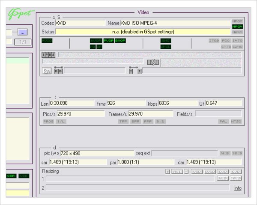Viewport: 257px width, 205px height.
Task: Click the Len field 0:30.898
Action: click(x=72, y=103)
